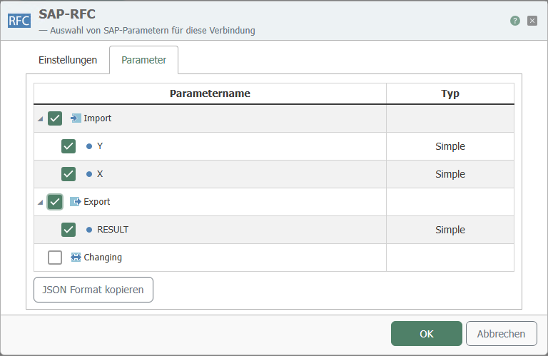
Task: Collapse the Import tree node
Action: 40,119
